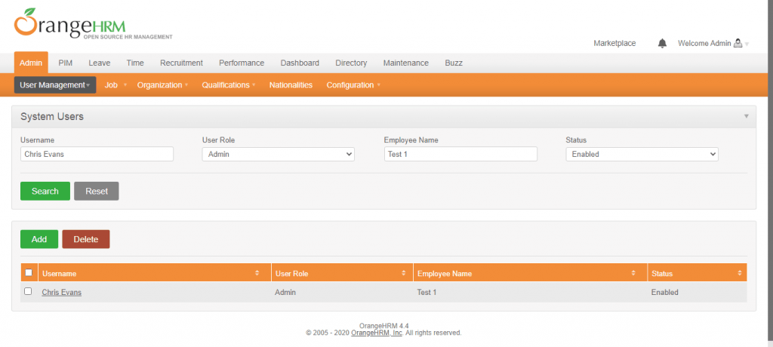Screen dimensions: 773x347
Task: Open the Maintenance tab
Action: click(x=405, y=63)
